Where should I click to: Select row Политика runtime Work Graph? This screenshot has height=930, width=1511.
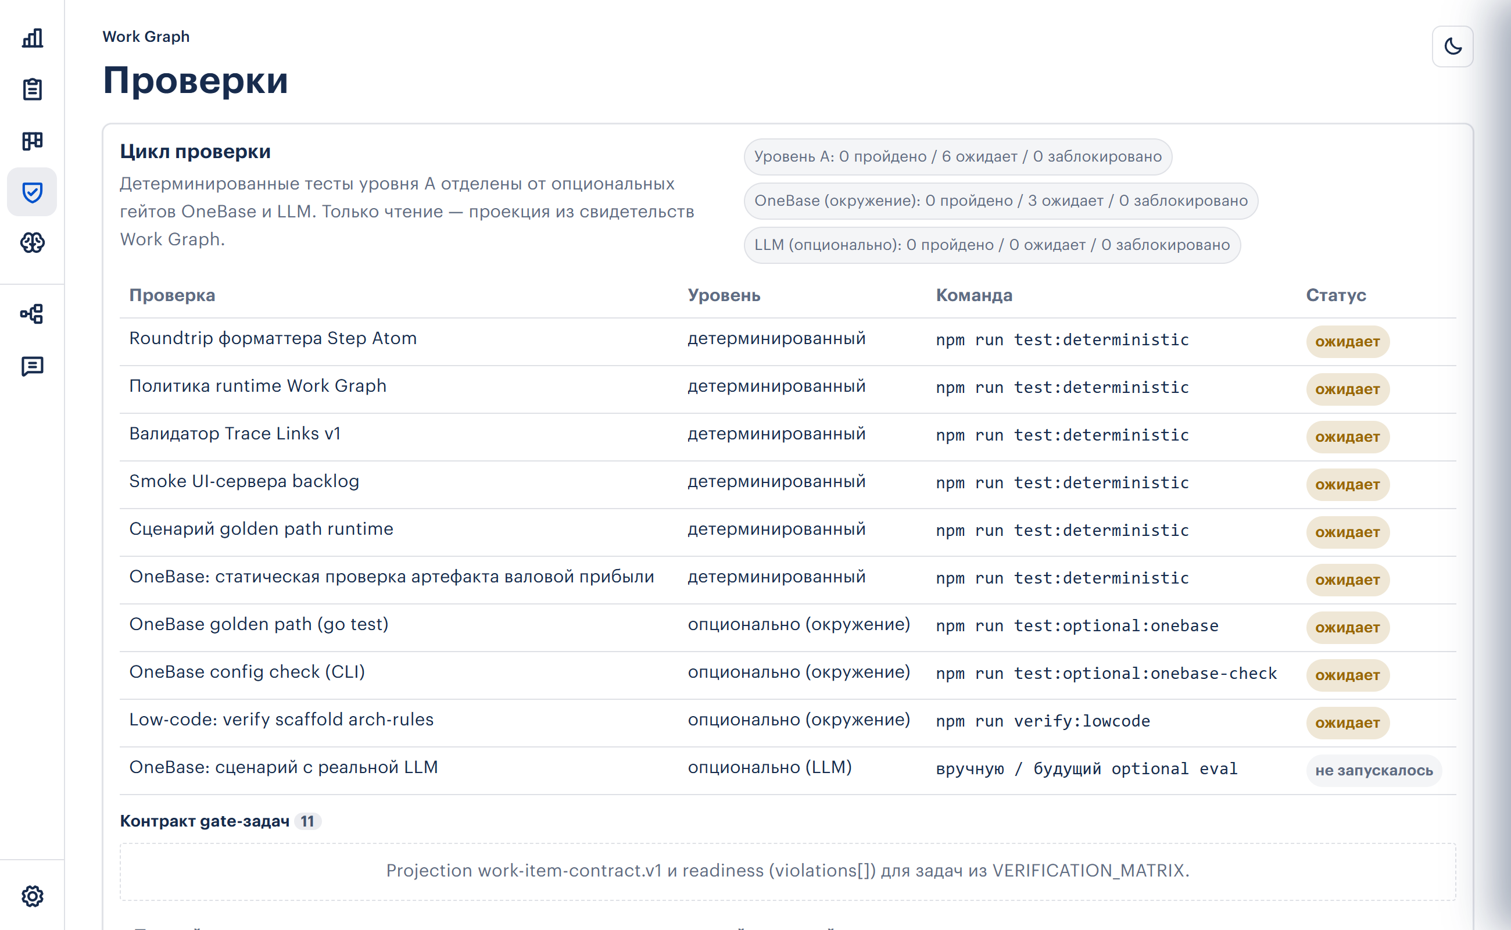(788, 389)
